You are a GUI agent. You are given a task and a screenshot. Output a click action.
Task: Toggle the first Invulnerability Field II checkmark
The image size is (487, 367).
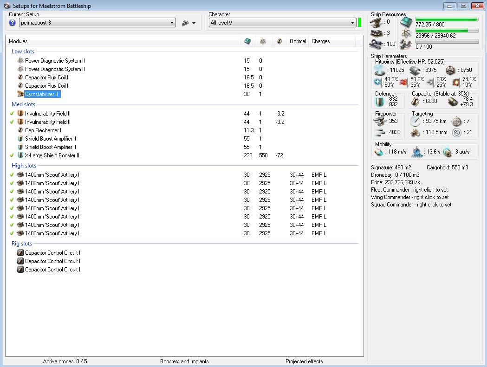tap(12, 114)
